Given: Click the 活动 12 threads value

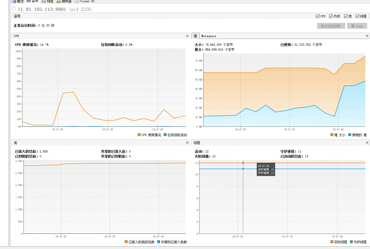Looking at the screenshot, I should (x=207, y=151).
